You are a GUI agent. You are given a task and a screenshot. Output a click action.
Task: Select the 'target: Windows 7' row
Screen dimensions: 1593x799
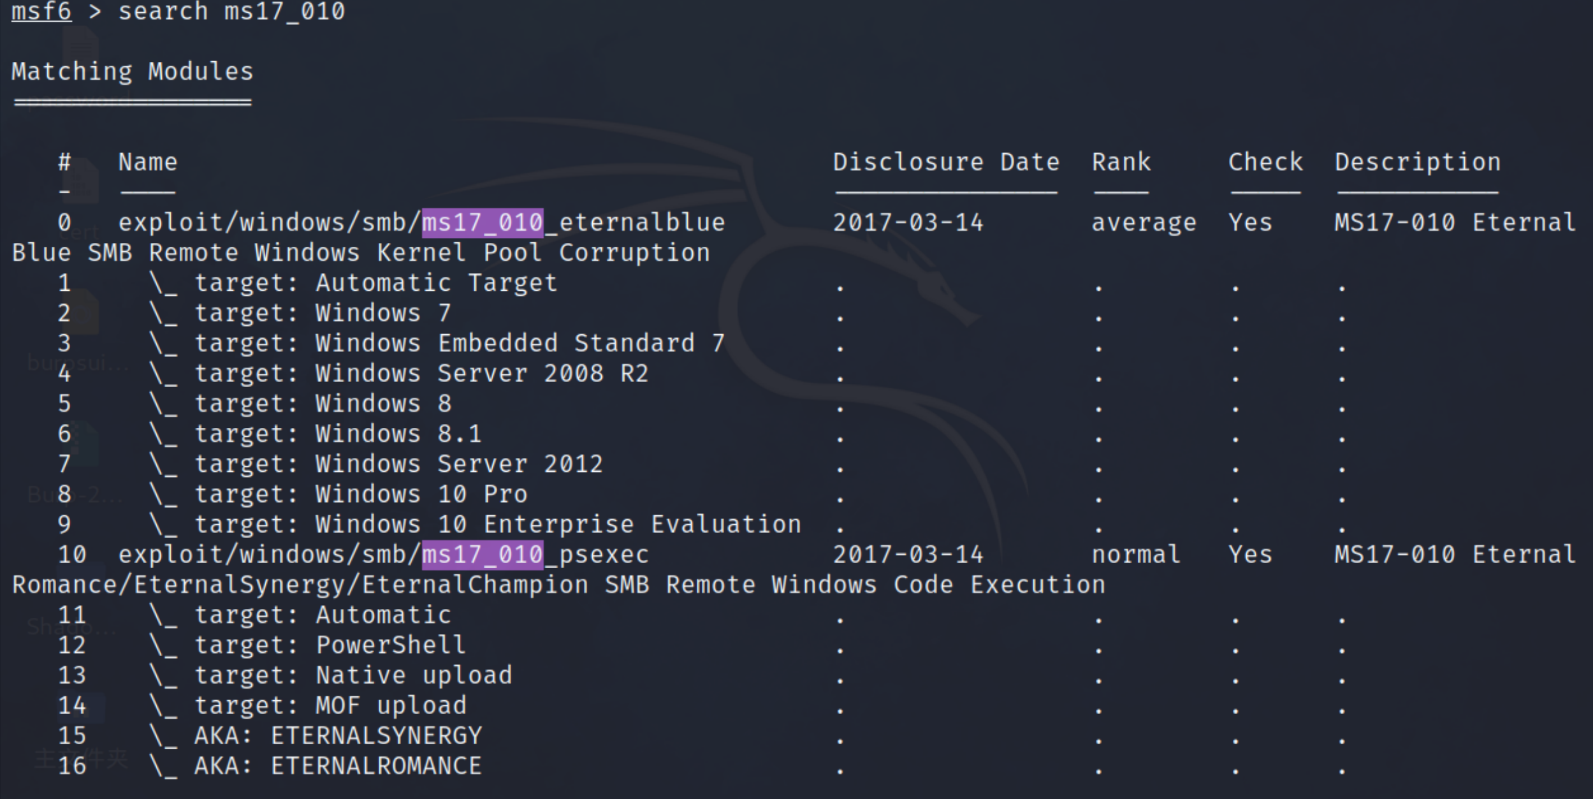click(x=323, y=313)
